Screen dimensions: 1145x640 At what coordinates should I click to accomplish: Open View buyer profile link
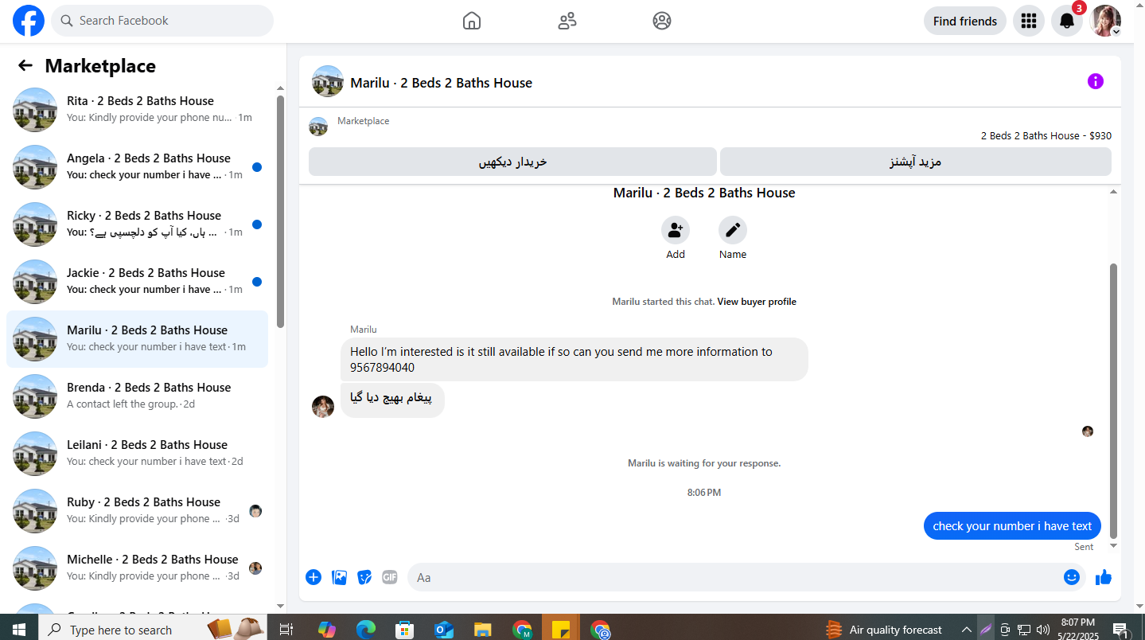click(x=757, y=302)
